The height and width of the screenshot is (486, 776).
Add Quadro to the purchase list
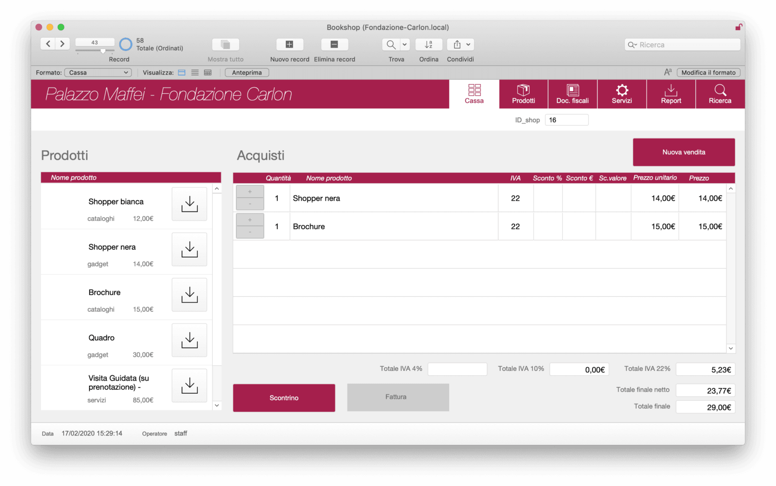(x=189, y=340)
